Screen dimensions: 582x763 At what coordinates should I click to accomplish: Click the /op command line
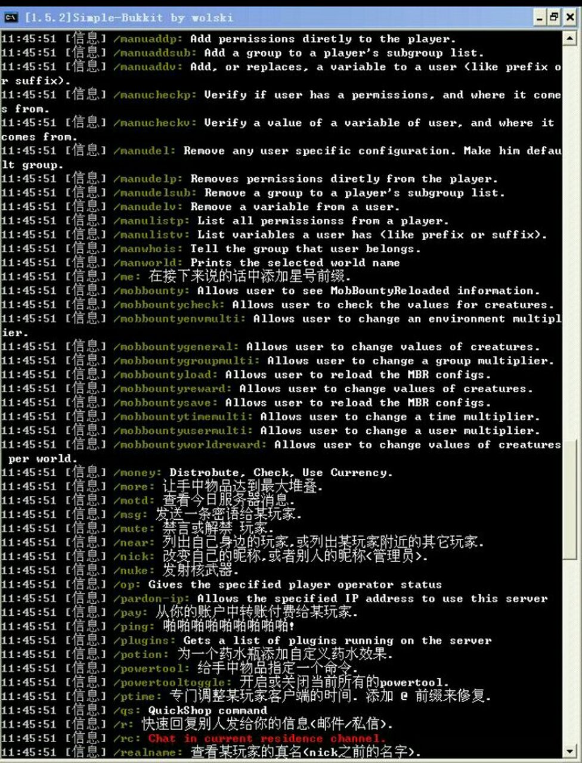[x=126, y=585]
